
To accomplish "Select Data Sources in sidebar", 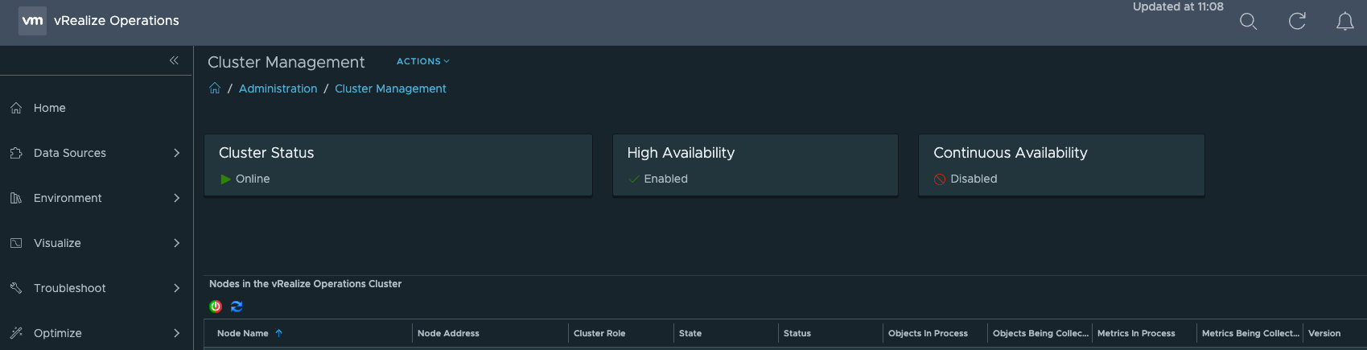I will [70, 153].
